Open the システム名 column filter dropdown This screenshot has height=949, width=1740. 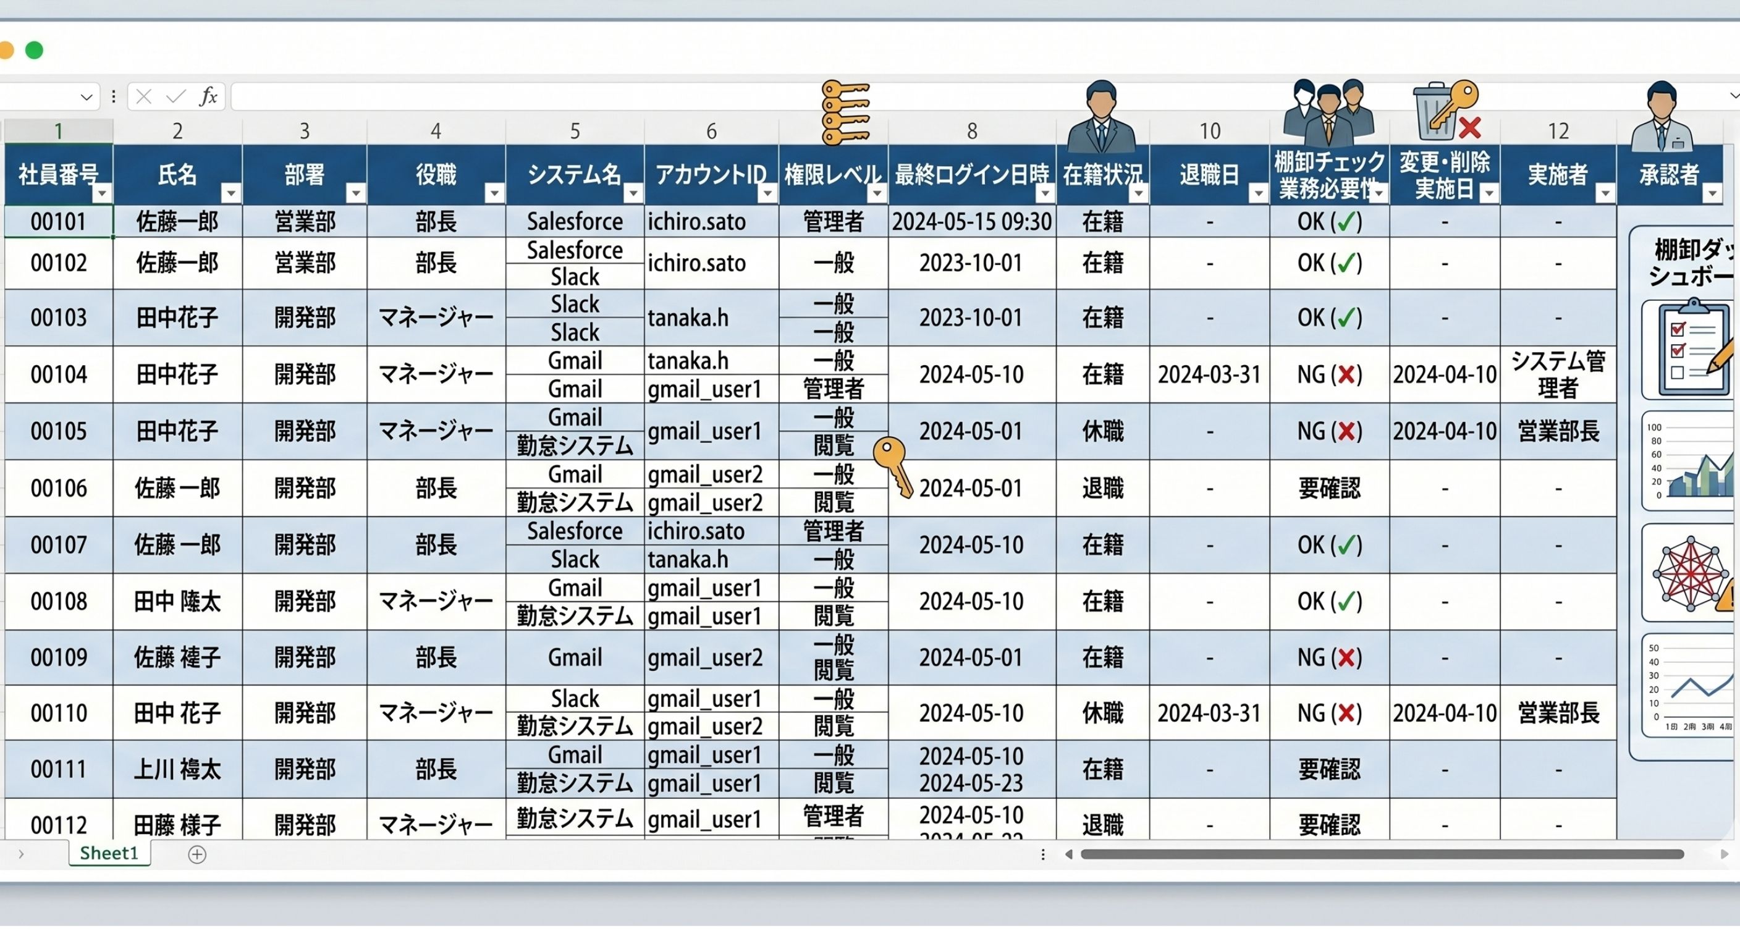coord(633,194)
